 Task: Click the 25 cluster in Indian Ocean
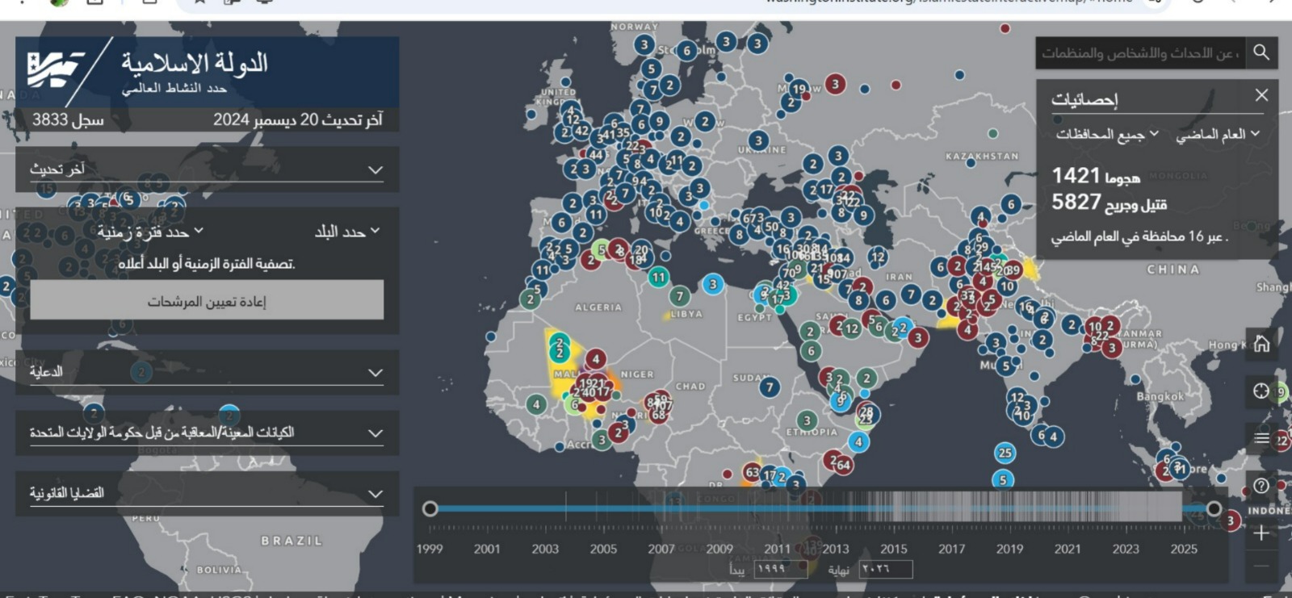click(x=1005, y=453)
